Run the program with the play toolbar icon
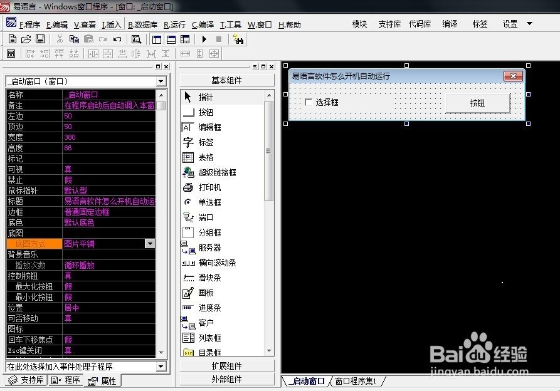560x391 pixels. click(204, 38)
